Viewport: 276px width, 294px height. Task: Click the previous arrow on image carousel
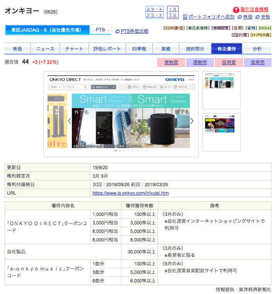click(x=70, y=121)
